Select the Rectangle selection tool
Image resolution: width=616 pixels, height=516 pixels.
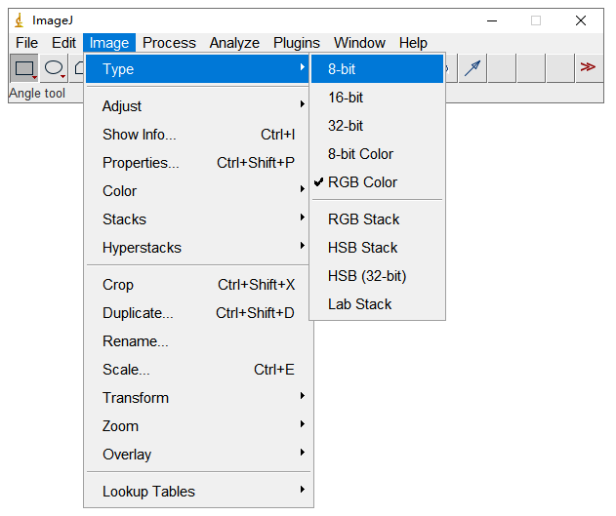[x=24, y=68]
